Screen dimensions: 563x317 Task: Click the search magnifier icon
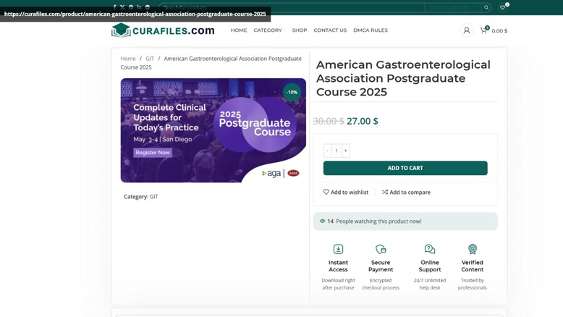[486, 7]
